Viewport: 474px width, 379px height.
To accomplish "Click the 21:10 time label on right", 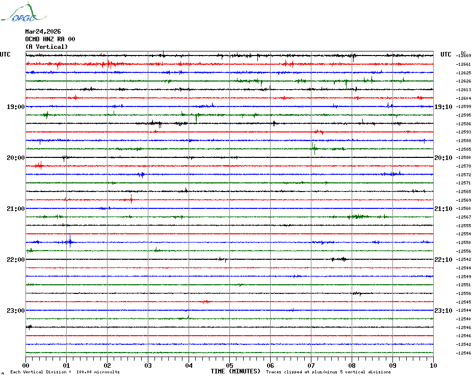I will [x=442, y=209].
